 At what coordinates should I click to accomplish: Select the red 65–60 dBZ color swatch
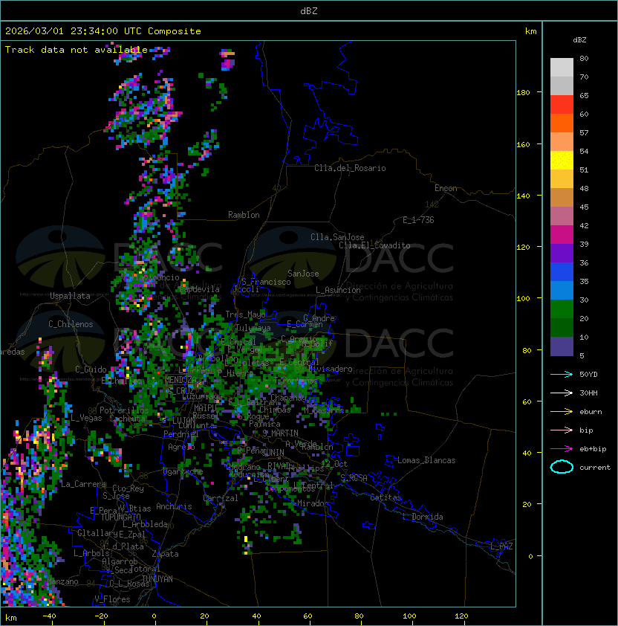[x=562, y=105]
